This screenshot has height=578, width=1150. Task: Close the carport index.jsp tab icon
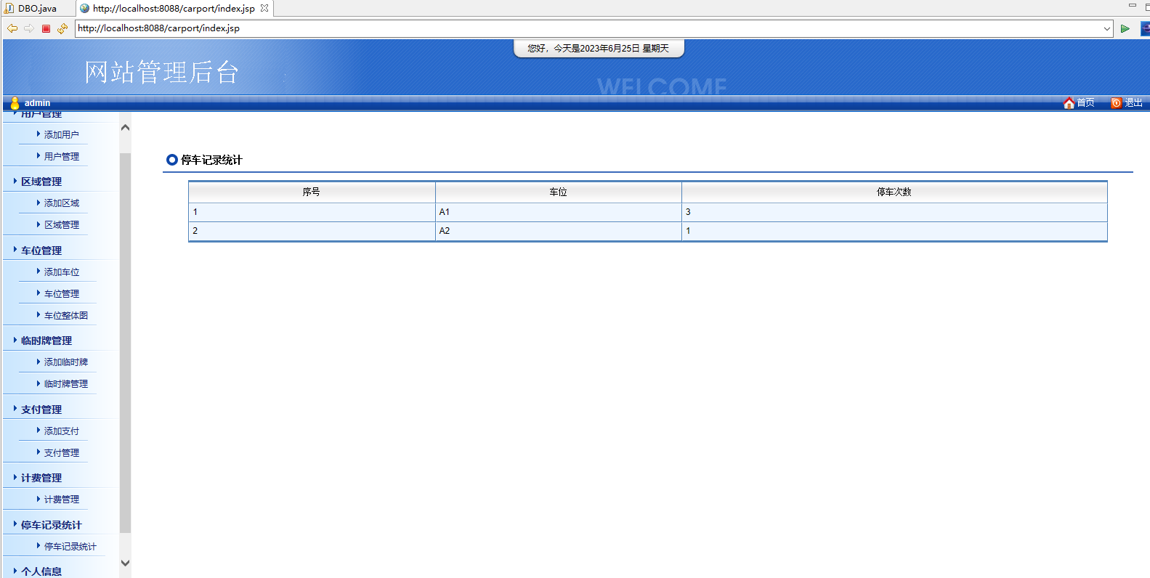[264, 8]
